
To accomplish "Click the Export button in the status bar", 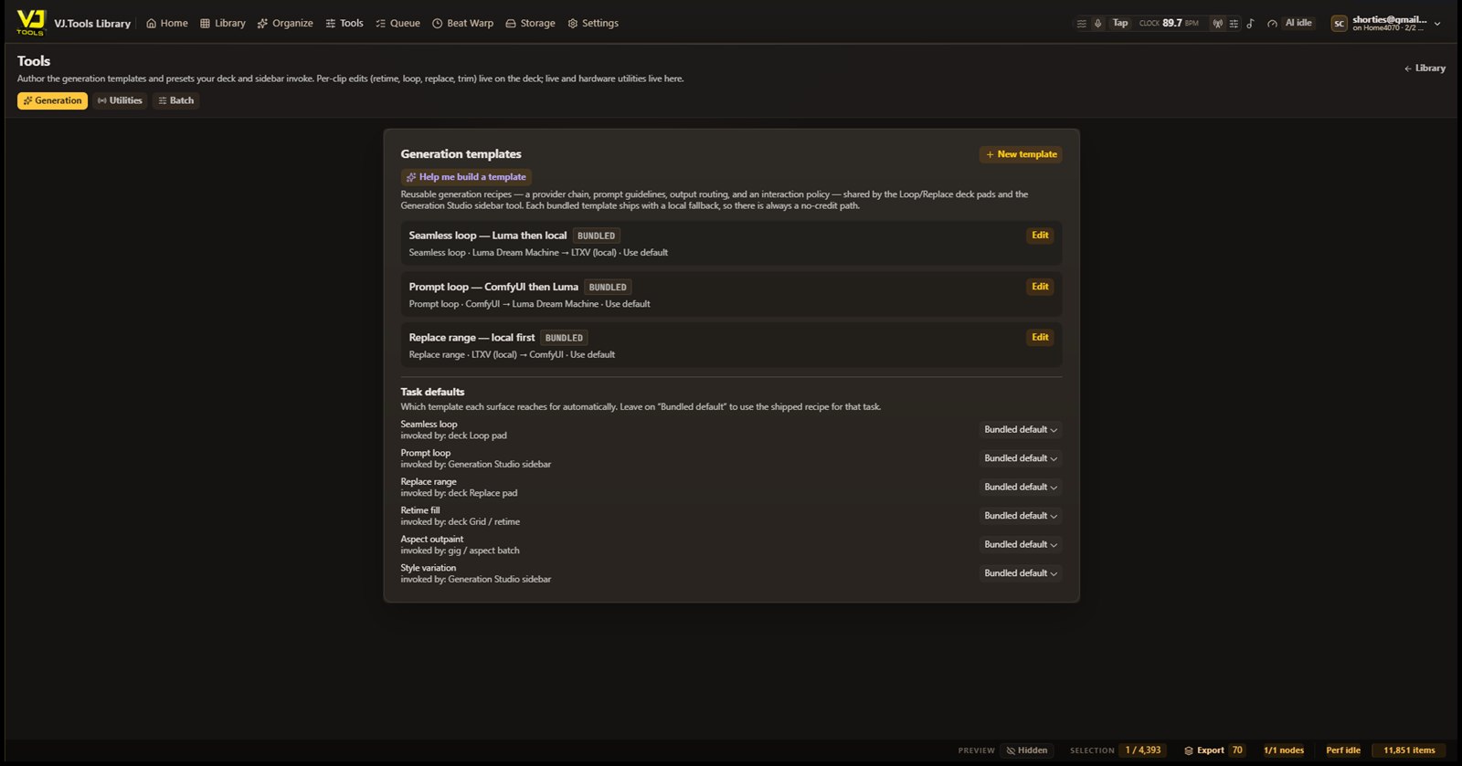I will tap(1203, 750).
